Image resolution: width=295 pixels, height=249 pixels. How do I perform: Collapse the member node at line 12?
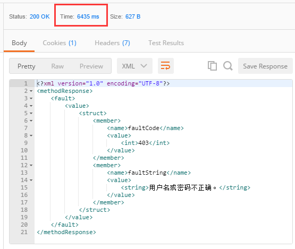31,165
